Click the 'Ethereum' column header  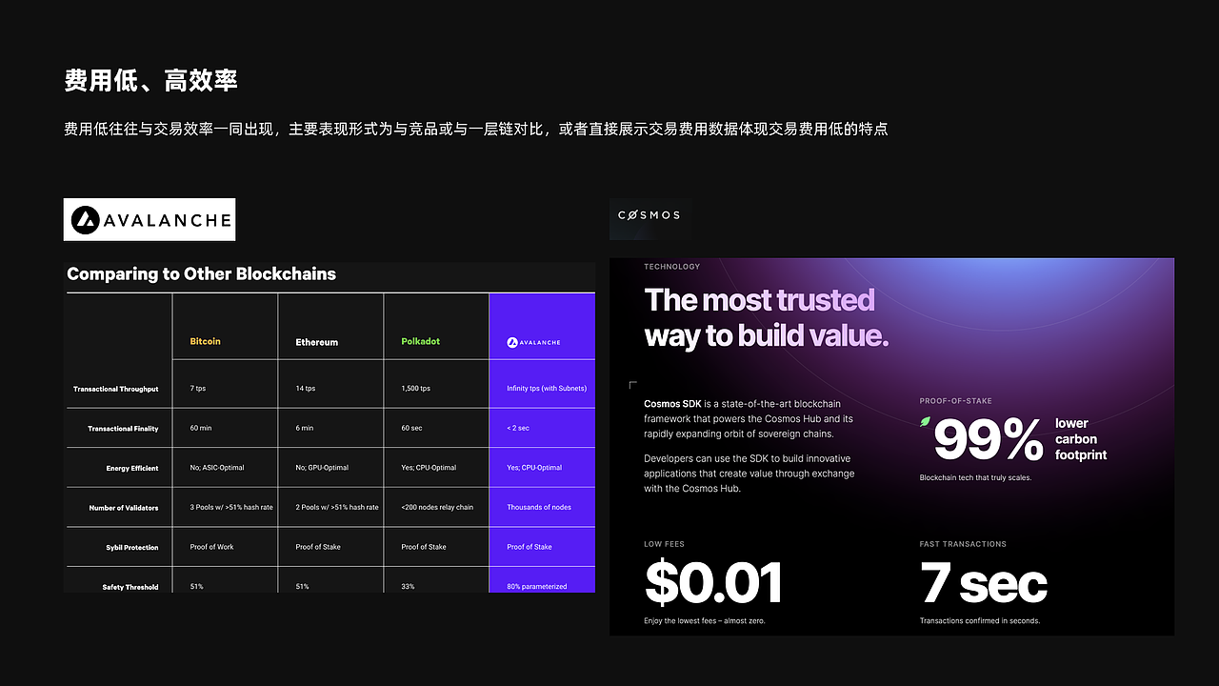point(316,342)
